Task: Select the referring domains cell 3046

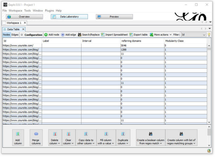Action: tap(142, 45)
